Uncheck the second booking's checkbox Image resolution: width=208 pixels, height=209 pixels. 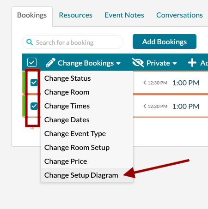click(x=34, y=106)
